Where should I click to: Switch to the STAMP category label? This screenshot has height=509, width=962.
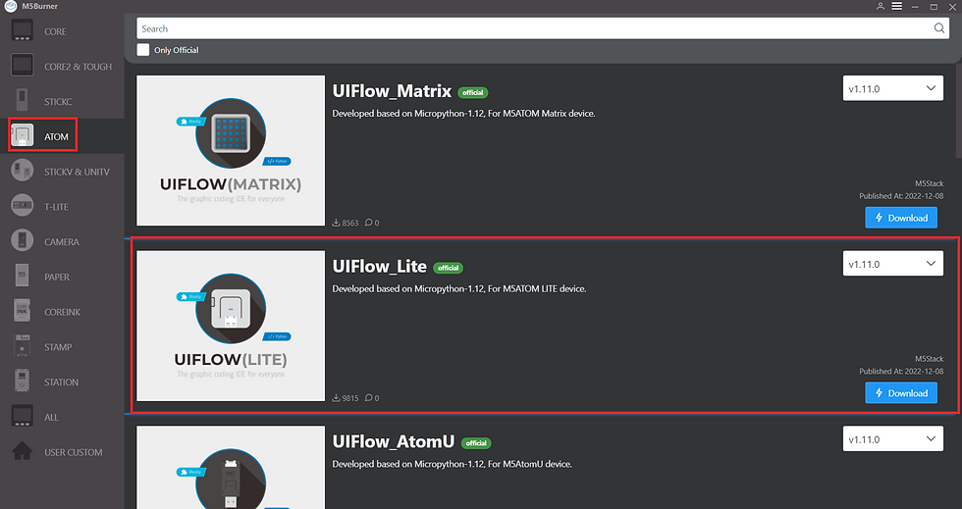(x=58, y=347)
